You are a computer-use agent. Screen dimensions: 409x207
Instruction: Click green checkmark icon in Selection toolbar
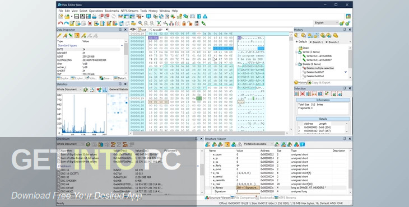click(x=327, y=94)
